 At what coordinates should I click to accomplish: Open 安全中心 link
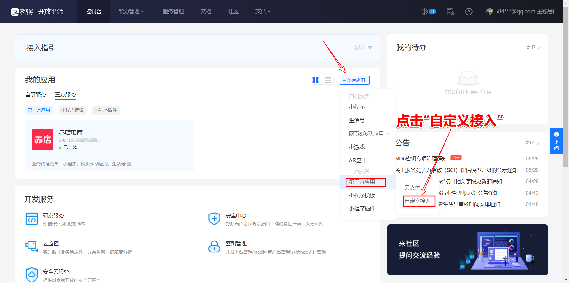(236, 216)
